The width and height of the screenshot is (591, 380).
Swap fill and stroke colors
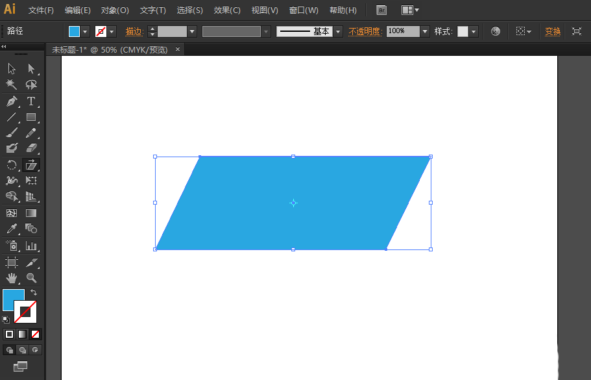34,292
